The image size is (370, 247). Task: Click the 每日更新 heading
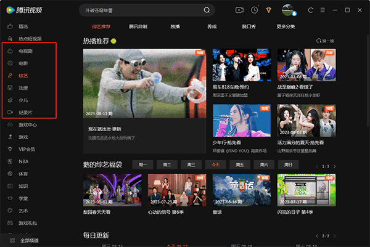(x=96, y=235)
